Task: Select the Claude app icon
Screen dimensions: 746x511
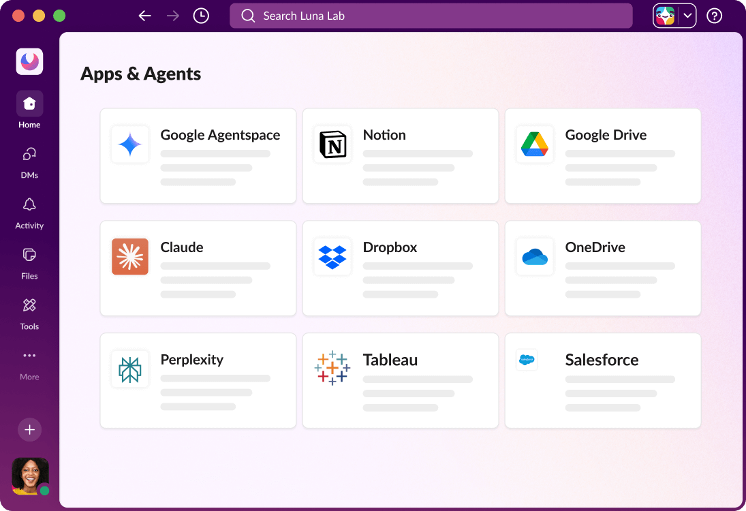Action: click(x=129, y=256)
